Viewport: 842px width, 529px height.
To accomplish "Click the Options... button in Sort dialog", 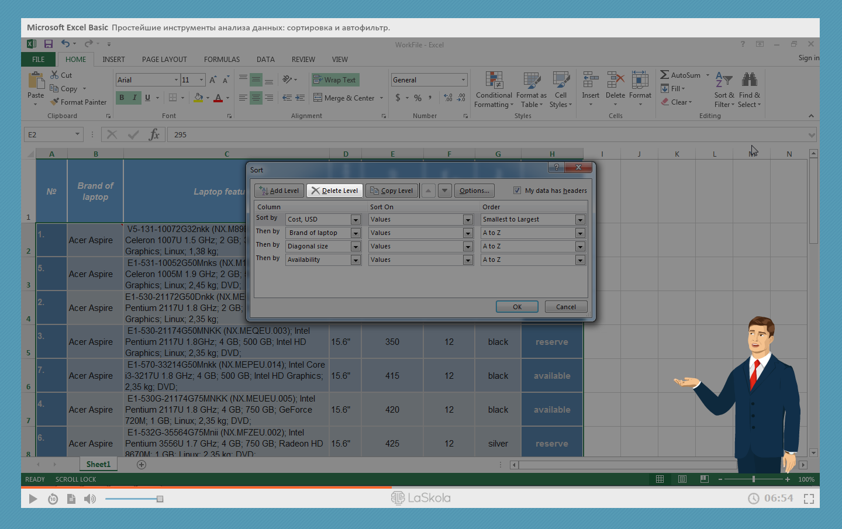I will pyautogui.click(x=474, y=191).
